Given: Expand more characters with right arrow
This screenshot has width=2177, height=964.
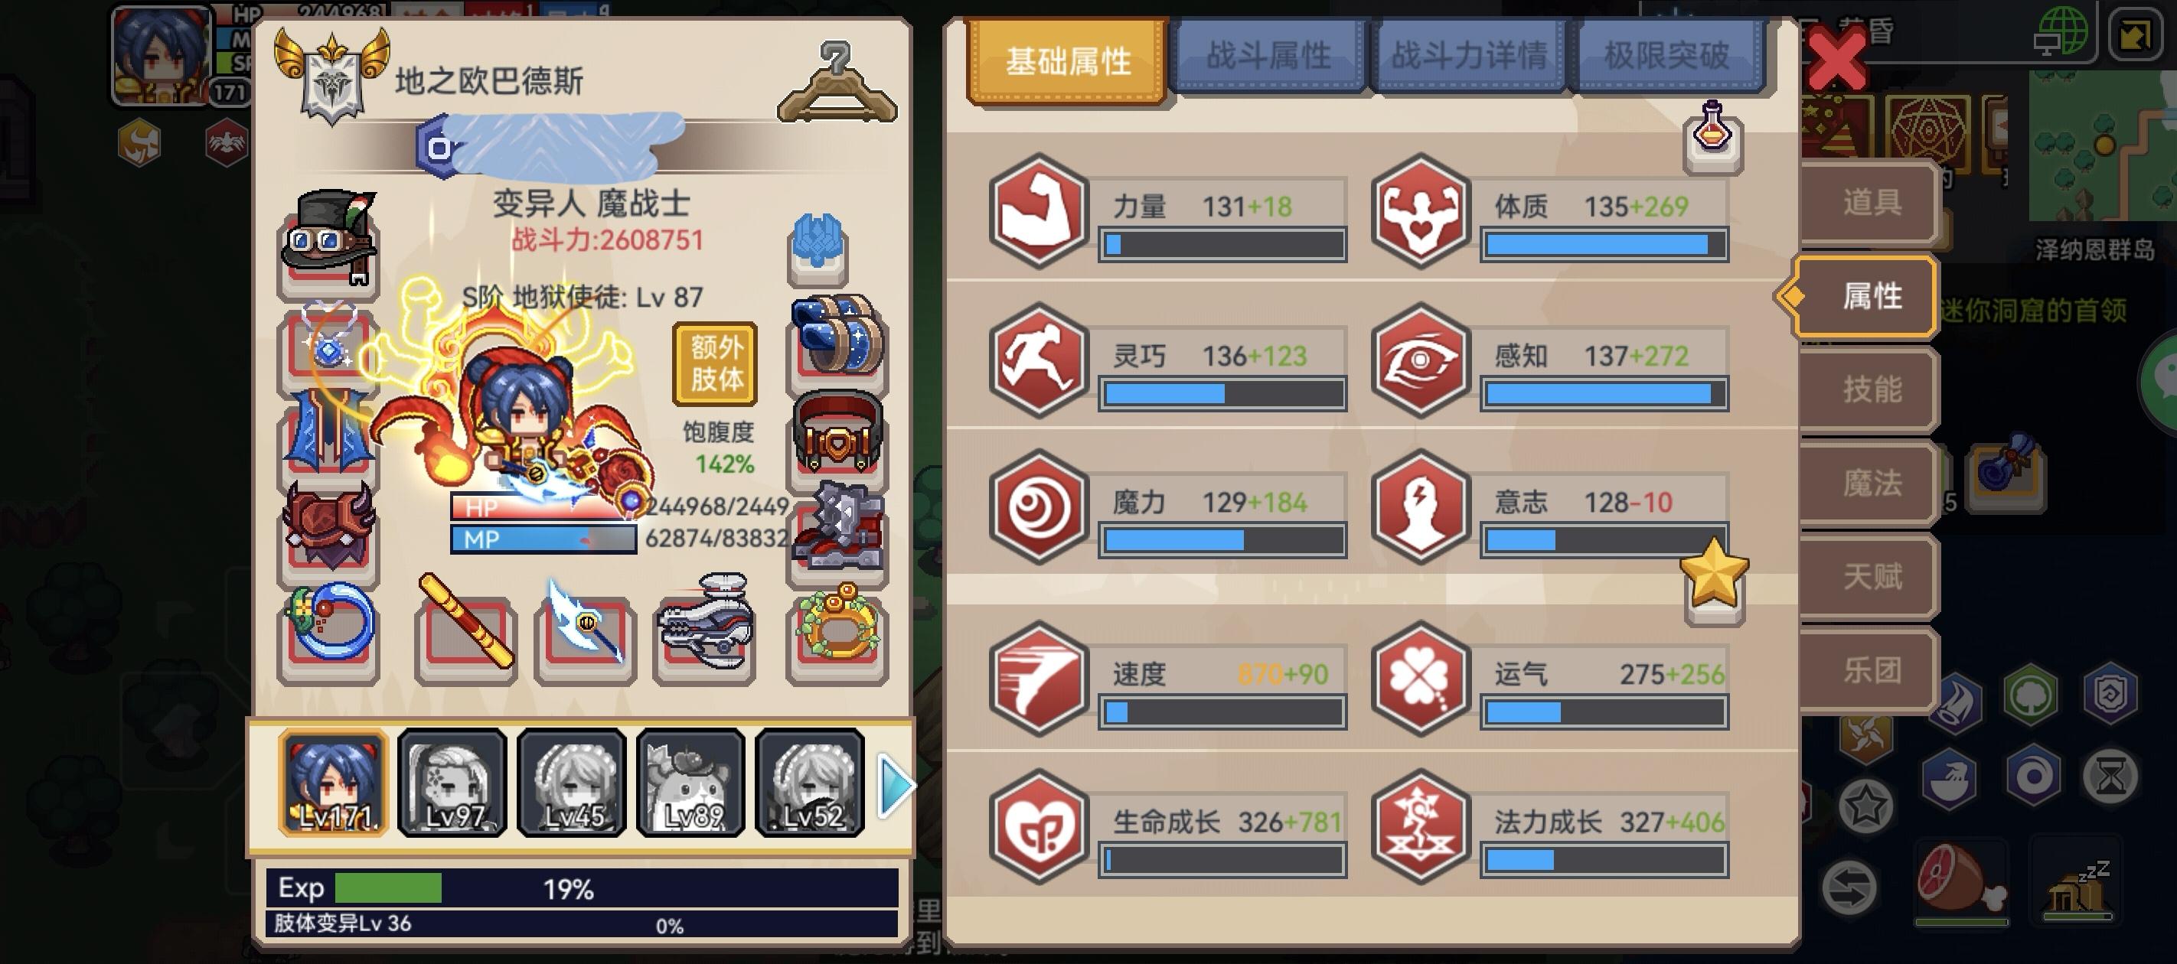Looking at the screenshot, I should (895, 786).
